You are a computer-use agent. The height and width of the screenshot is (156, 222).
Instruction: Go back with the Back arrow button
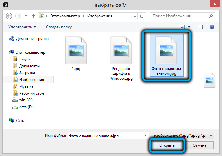click(x=9, y=16)
